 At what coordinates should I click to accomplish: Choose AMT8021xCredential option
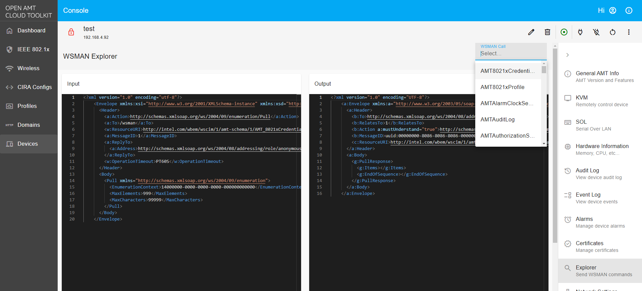508,71
